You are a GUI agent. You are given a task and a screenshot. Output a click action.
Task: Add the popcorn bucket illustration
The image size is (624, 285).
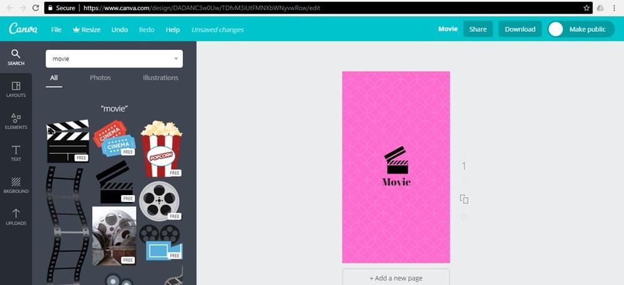point(161,148)
